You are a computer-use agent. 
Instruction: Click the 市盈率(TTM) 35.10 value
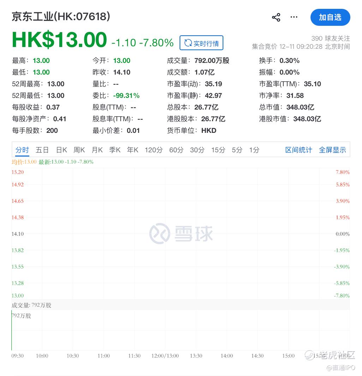[313, 84]
